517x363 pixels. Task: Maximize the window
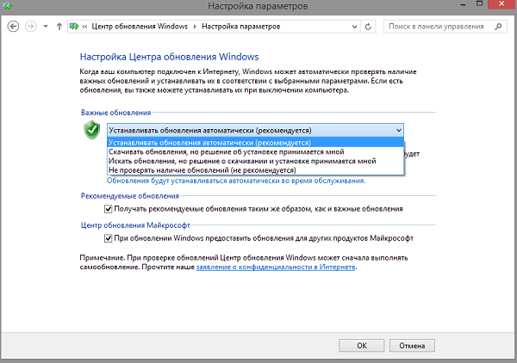pos(480,4)
